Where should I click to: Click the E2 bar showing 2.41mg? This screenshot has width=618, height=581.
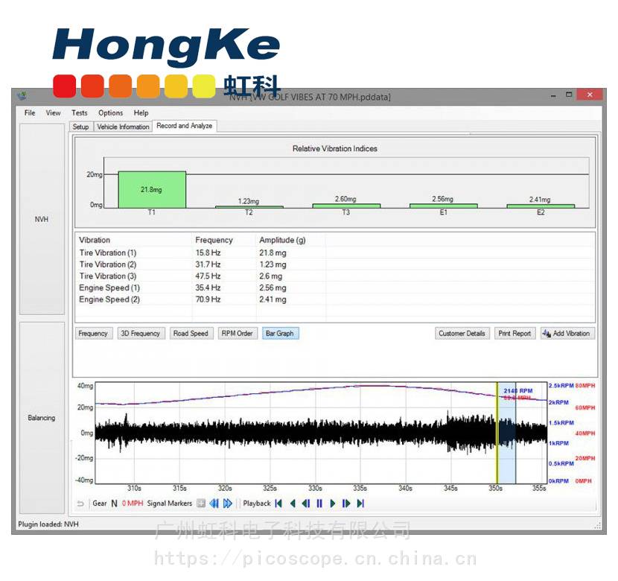click(x=541, y=206)
